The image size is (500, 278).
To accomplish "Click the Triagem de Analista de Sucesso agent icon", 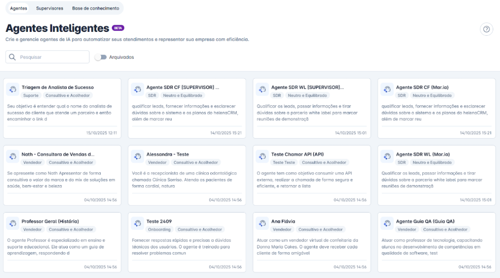I will 13,89.
